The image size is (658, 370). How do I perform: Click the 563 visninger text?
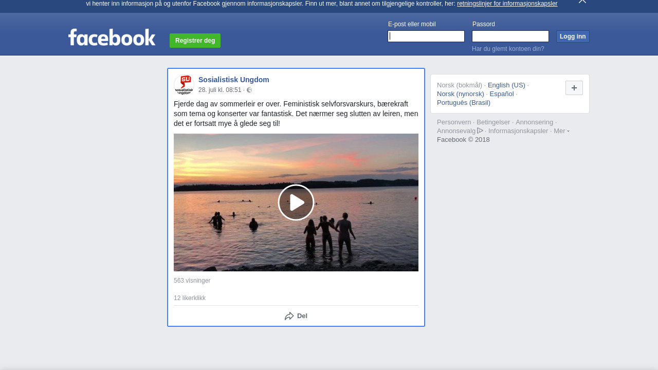click(192, 281)
